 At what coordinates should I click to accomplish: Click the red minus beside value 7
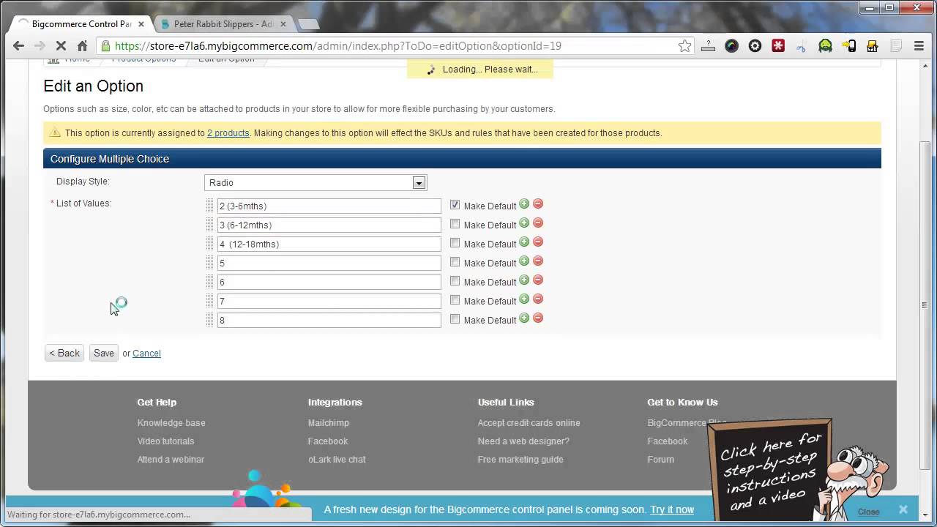point(538,299)
